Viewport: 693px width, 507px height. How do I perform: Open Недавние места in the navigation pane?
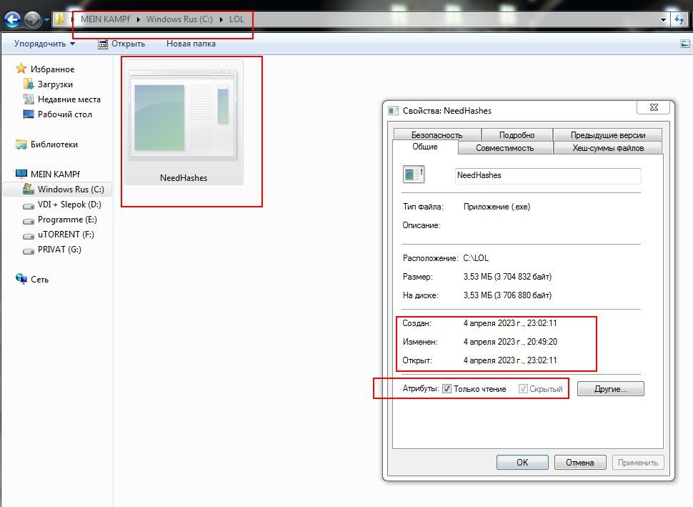69,99
